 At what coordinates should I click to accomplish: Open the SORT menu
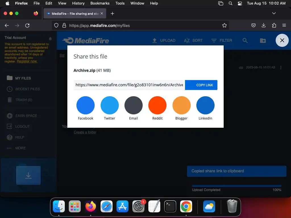coord(193,40)
